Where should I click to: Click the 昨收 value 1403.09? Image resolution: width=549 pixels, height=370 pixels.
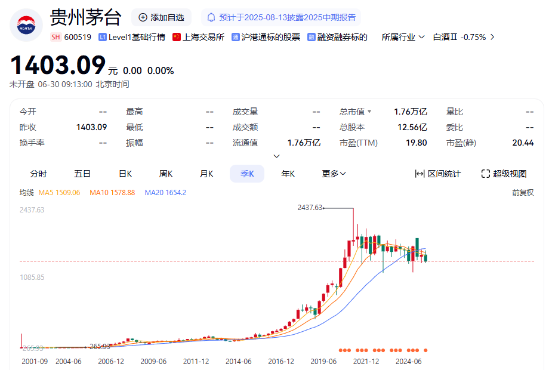pyautogui.click(x=91, y=127)
